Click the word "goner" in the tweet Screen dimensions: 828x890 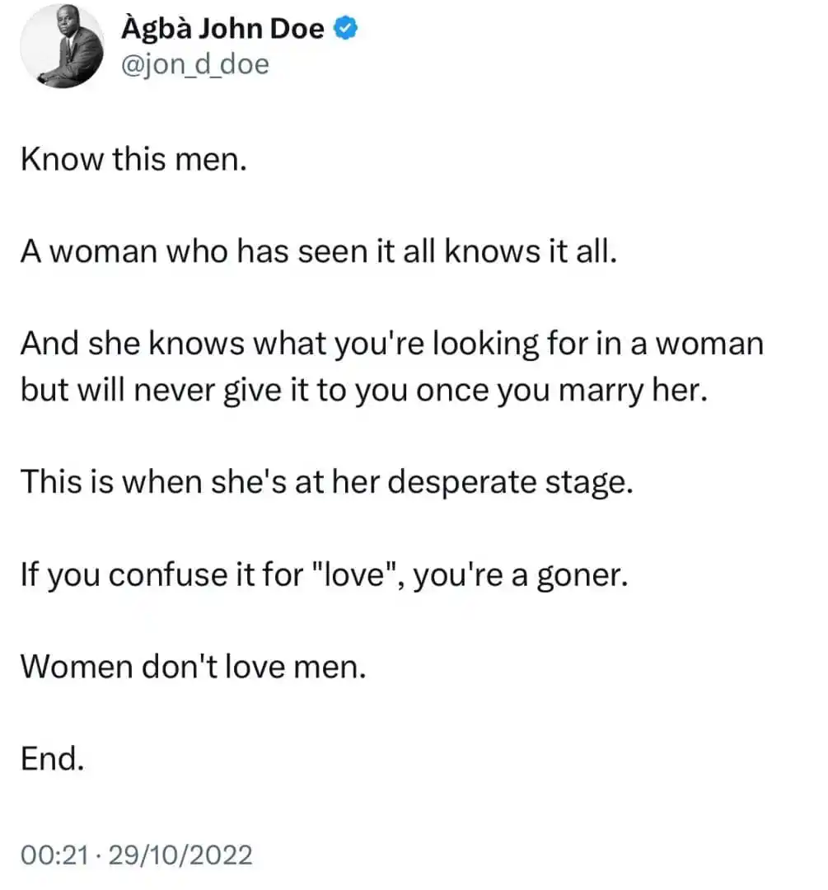click(x=582, y=575)
